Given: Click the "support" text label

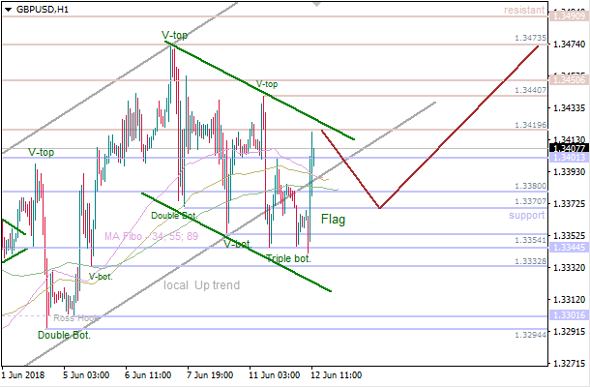Looking at the screenshot, I should [526, 215].
